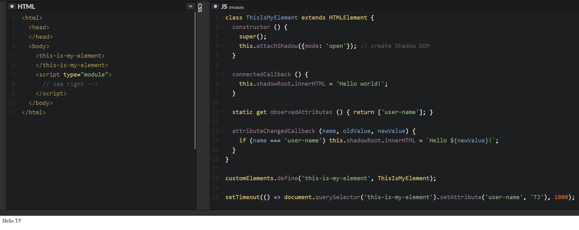The width and height of the screenshot is (579, 230).
Task: Open the HTML panel dropdown chevron
Action: pyautogui.click(x=191, y=6)
